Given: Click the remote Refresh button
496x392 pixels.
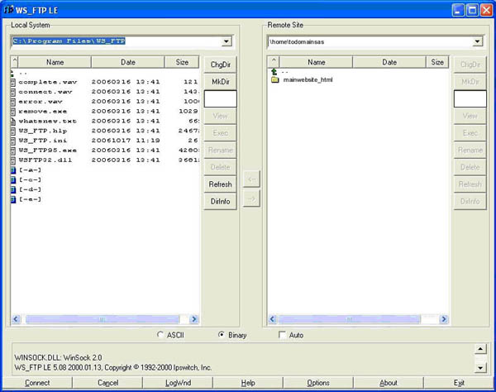Looking at the screenshot, I should [x=470, y=184].
